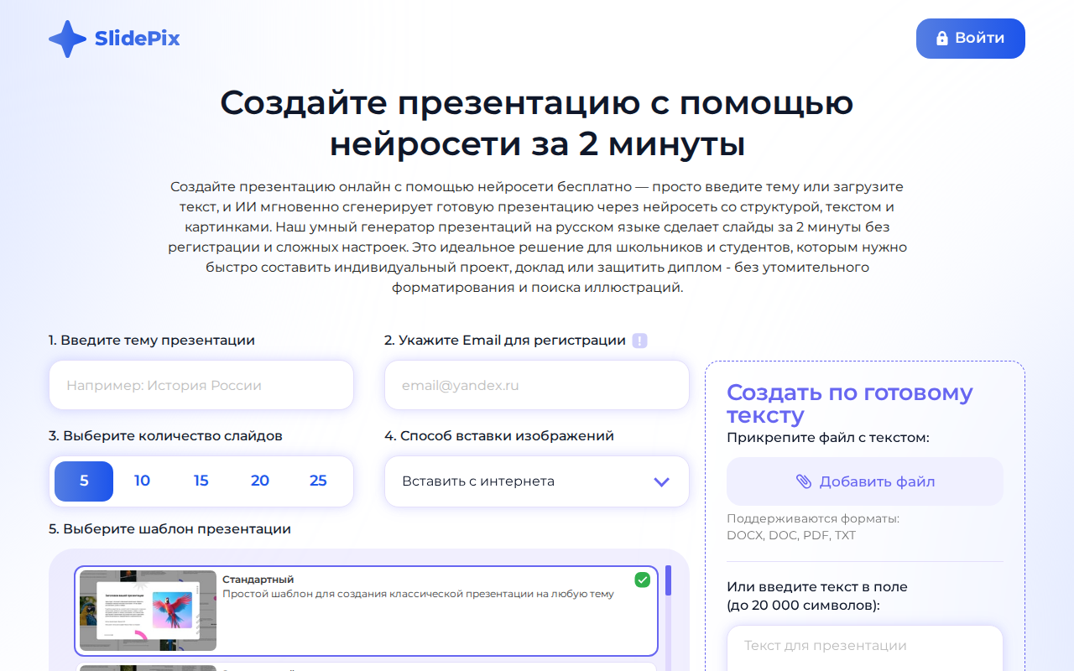1074x671 pixels.
Task: Click the dropdown chevron for image insertion method
Action: click(x=660, y=481)
